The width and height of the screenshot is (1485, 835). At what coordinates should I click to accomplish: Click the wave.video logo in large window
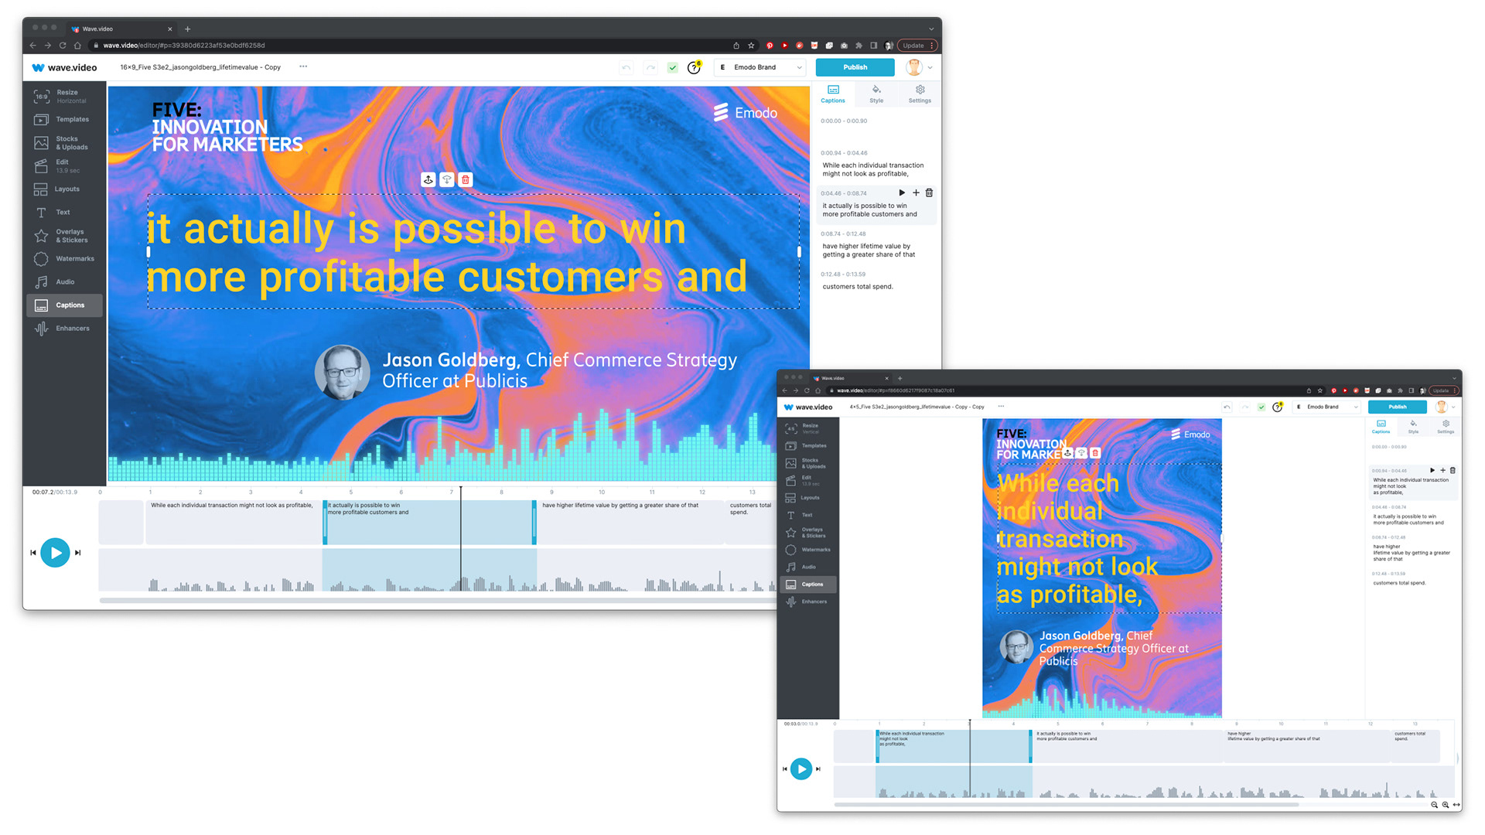(x=65, y=68)
